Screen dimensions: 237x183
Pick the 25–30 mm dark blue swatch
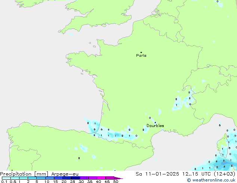click(75, 178)
